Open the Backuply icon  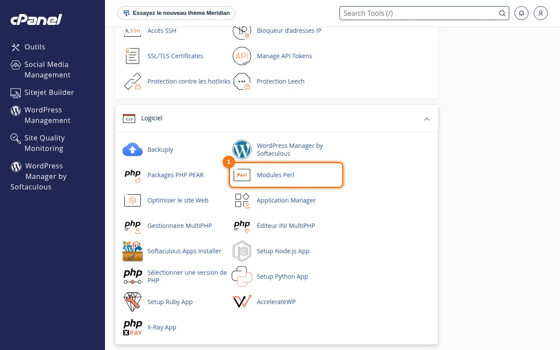133,150
